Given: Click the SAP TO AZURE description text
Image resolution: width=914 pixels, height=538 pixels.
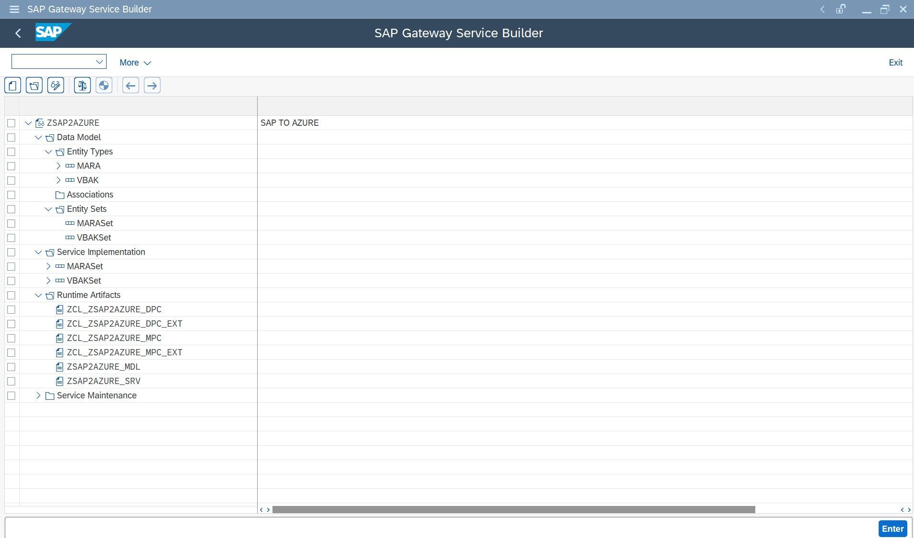Looking at the screenshot, I should click(x=289, y=123).
